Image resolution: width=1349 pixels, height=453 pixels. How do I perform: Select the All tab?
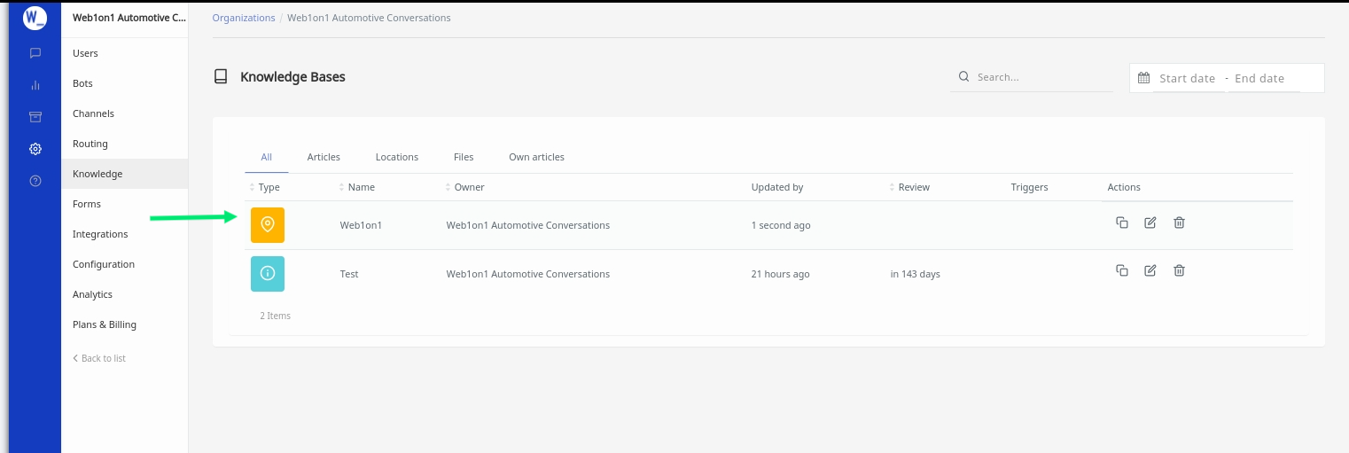point(267,157)
